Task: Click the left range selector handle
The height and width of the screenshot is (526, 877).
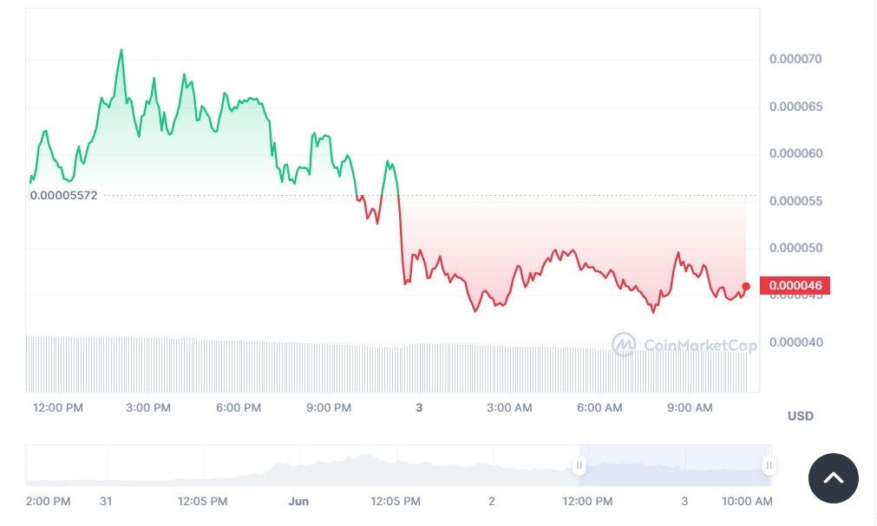Action: click(579, 466)
